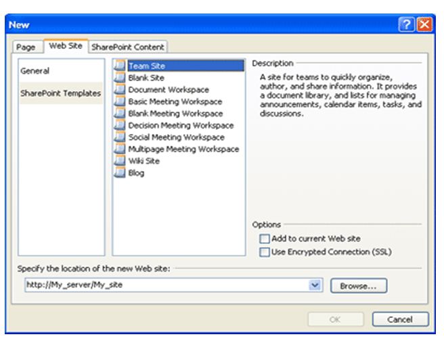Open the Web site location dropdown
Viewport: 444px width, 341px height.
coord(314,286)
